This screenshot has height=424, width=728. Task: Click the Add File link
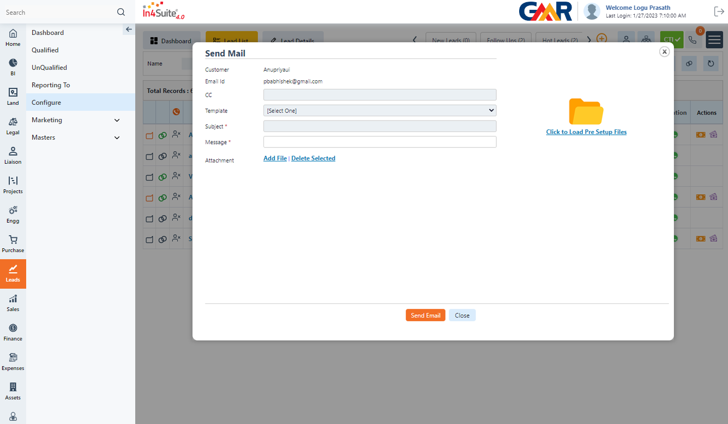[275, 158]
